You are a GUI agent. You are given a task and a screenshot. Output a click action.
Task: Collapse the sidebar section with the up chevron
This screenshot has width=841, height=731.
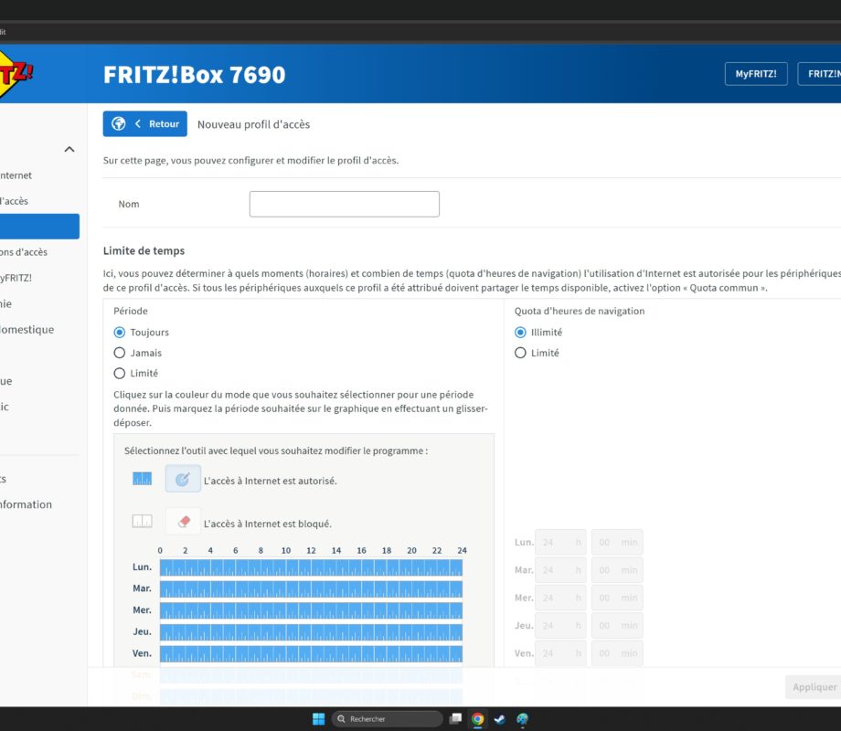pos(69,149)
